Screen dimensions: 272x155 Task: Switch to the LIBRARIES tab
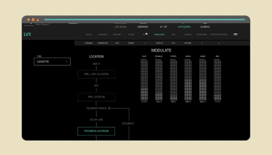click(x=143, y=27)
